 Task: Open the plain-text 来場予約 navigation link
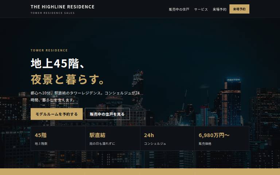pos(219,9)
